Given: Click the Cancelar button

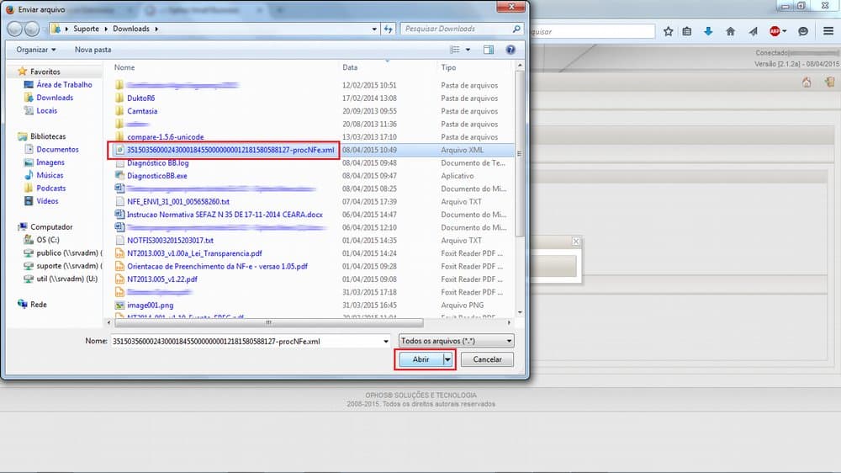Looking at the screenshot, I should click(487, 359).
